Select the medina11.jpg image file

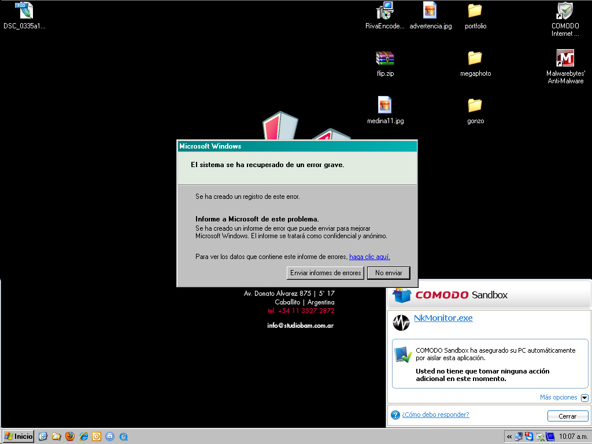tap(384, 105)
